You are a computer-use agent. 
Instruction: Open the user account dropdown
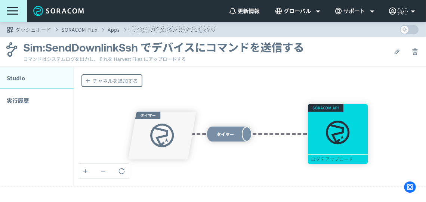pyautogui.click(x=402, y=11)
